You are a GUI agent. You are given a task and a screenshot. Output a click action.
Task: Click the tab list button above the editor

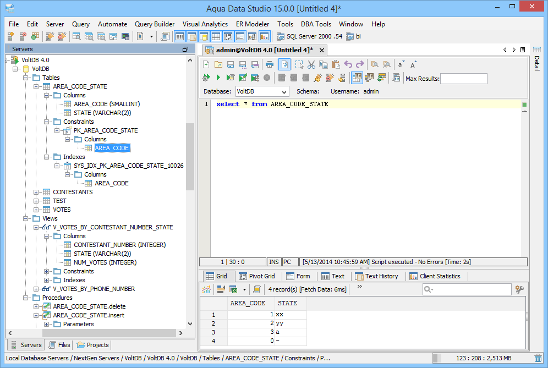point(523,50)
